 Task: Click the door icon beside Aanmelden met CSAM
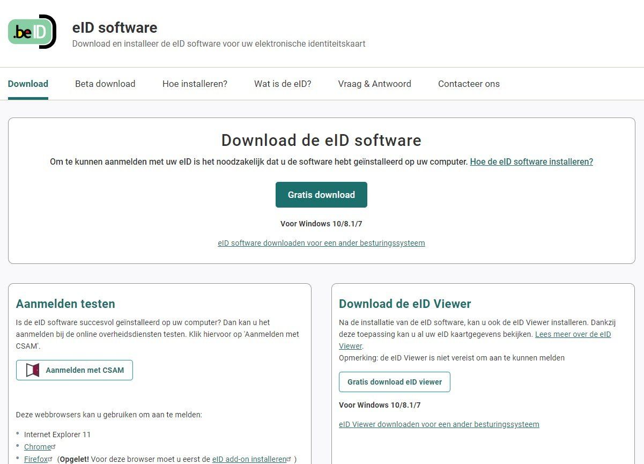coord(33,370)
